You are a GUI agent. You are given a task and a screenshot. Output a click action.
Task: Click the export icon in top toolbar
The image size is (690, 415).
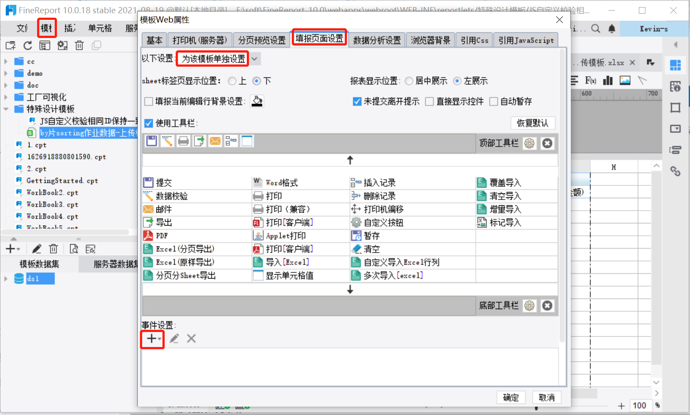tap(199, 141)
